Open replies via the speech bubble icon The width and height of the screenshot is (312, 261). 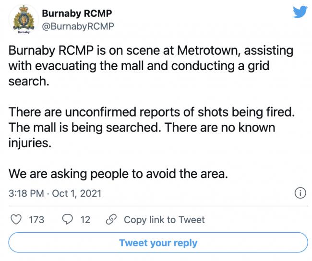(x=68, y=219)
